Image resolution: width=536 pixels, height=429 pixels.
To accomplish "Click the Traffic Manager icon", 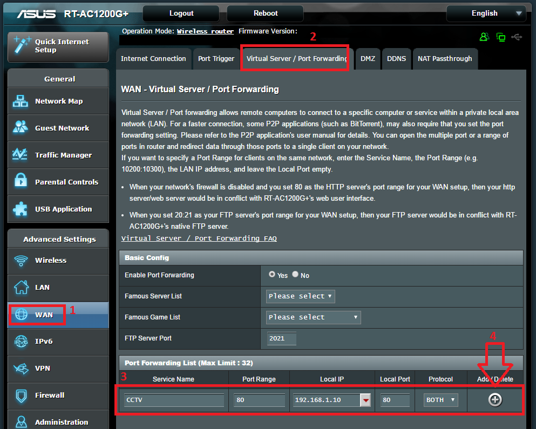I will pos(21,155).
